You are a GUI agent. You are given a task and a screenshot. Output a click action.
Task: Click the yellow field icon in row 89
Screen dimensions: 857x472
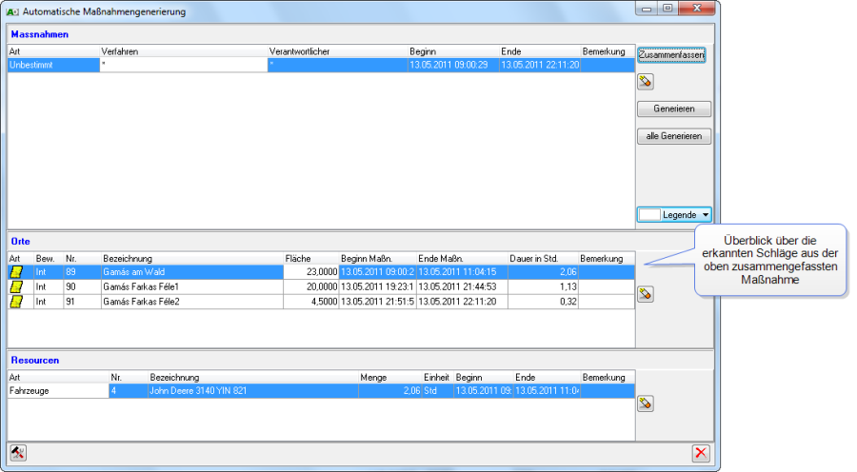point(15,272)
